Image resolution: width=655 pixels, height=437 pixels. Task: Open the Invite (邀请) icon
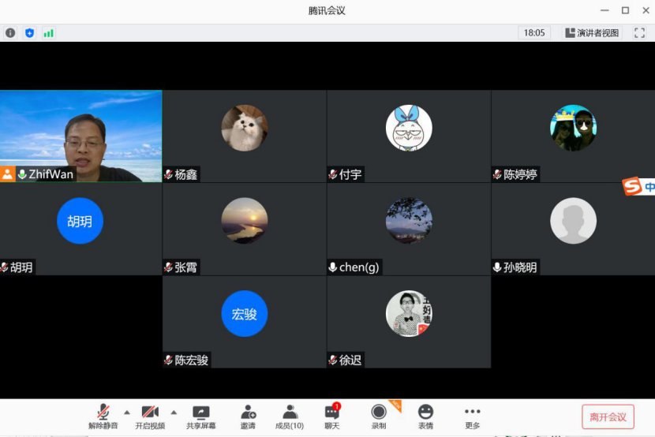[x=248, y=417]
